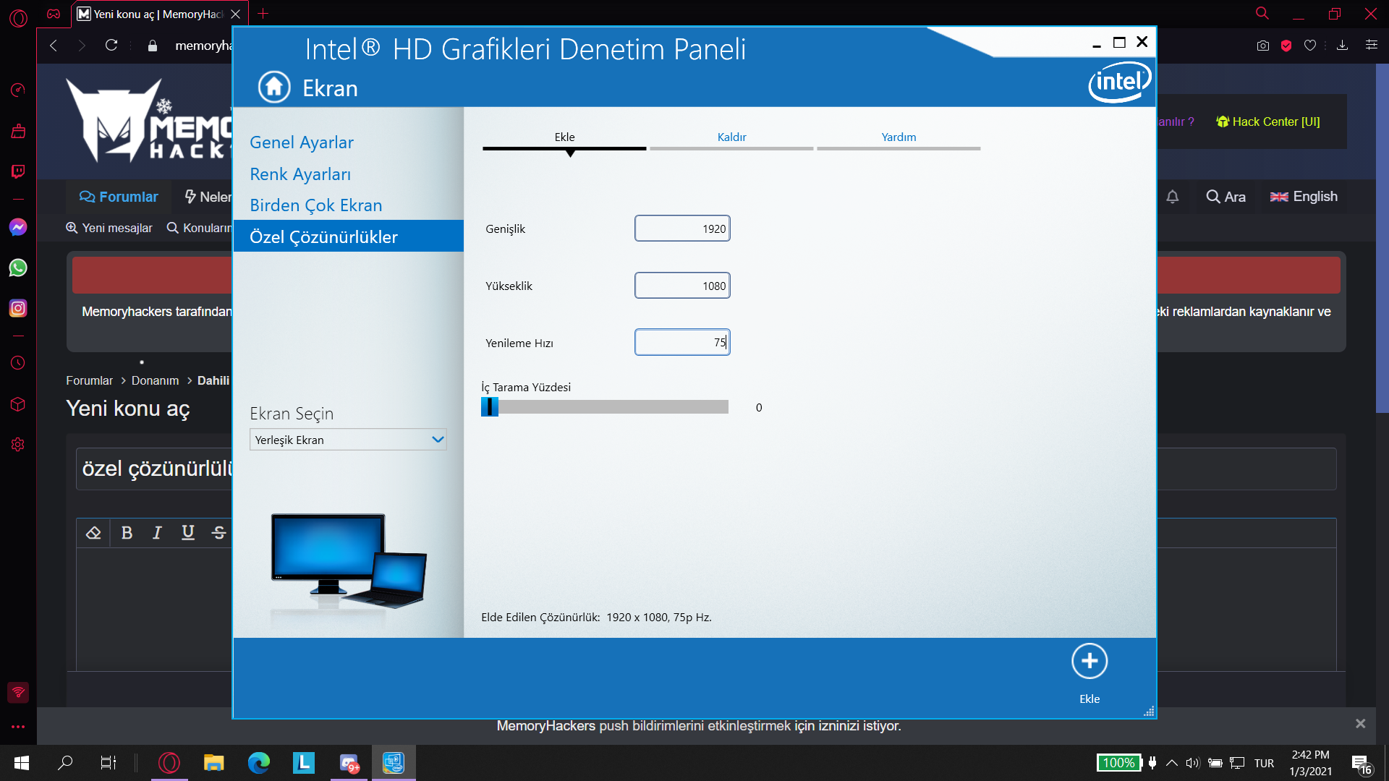Open File Explorer from taskbar
The height and width of the screenshot is (781, 1389).
pos(213,763)
